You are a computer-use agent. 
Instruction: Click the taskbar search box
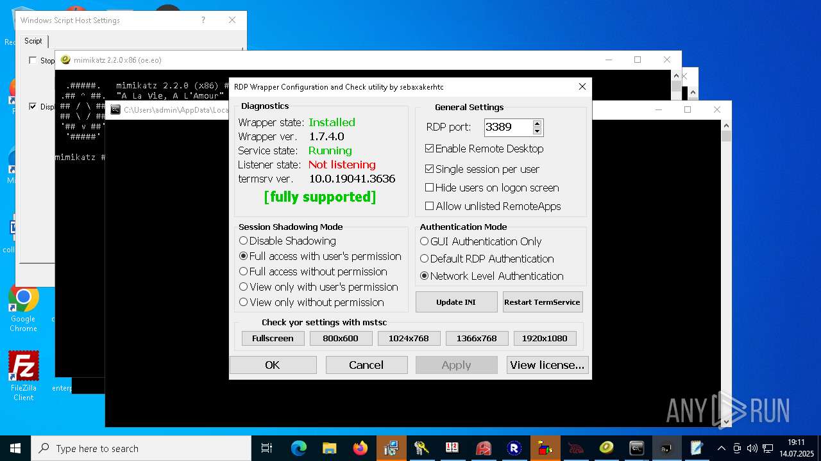click(x=141, y=448)
